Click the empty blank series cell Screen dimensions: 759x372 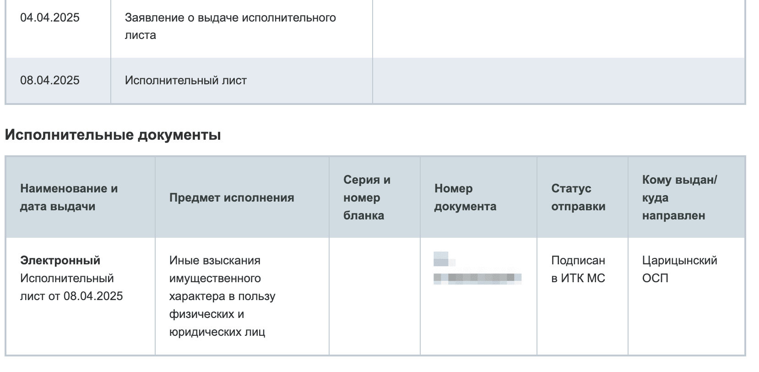pyautogui.click(x=374, y=296)
